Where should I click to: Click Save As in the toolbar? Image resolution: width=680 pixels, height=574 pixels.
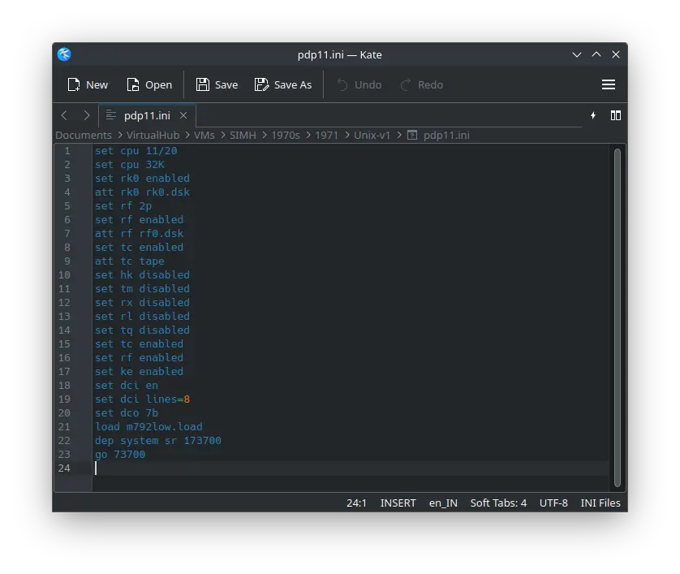tap(283, 84)
